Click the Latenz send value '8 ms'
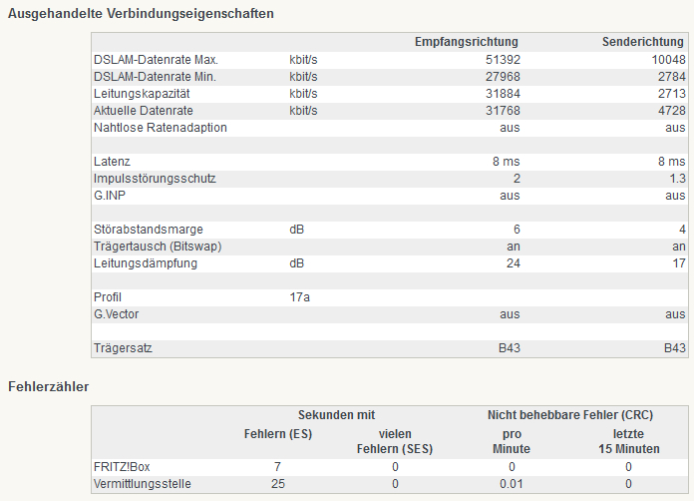The image size is (694, 501). pyautogui.click(x=672, y=162)
